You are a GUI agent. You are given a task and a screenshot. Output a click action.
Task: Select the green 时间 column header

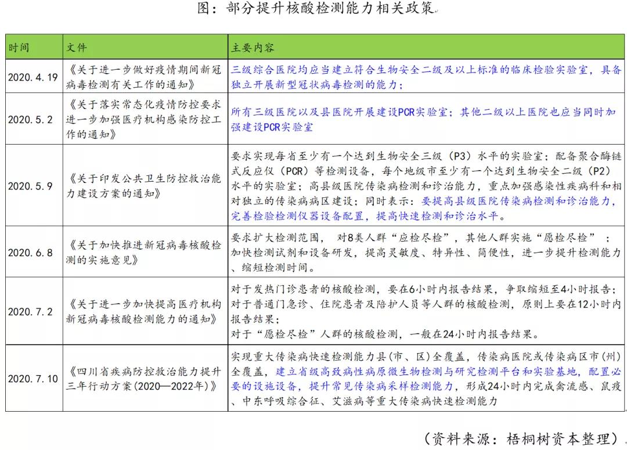click(x=19, y=47)
